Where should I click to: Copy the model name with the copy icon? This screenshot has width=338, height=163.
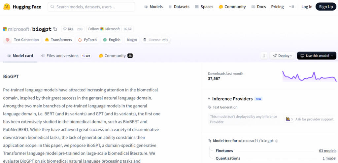pyautogui.click(x=55, y=29)
